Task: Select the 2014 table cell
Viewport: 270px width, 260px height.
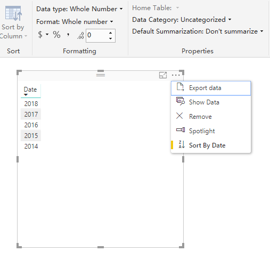Action: (x=31, y=147)
